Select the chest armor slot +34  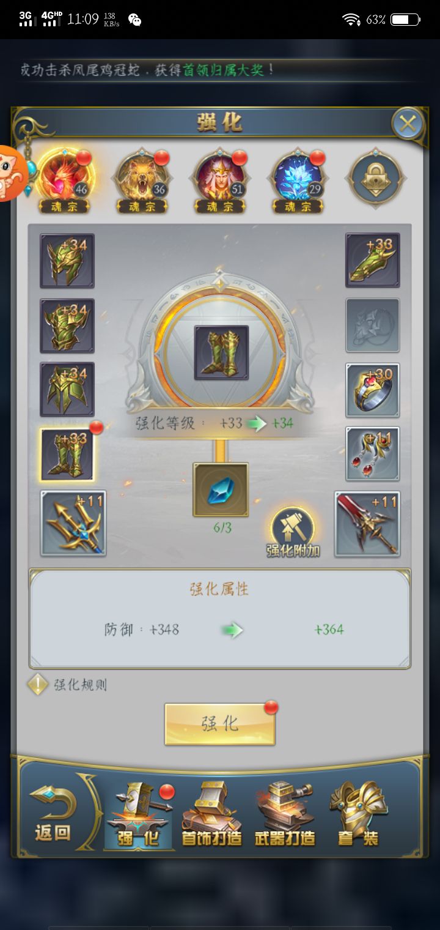pos(67,325)
